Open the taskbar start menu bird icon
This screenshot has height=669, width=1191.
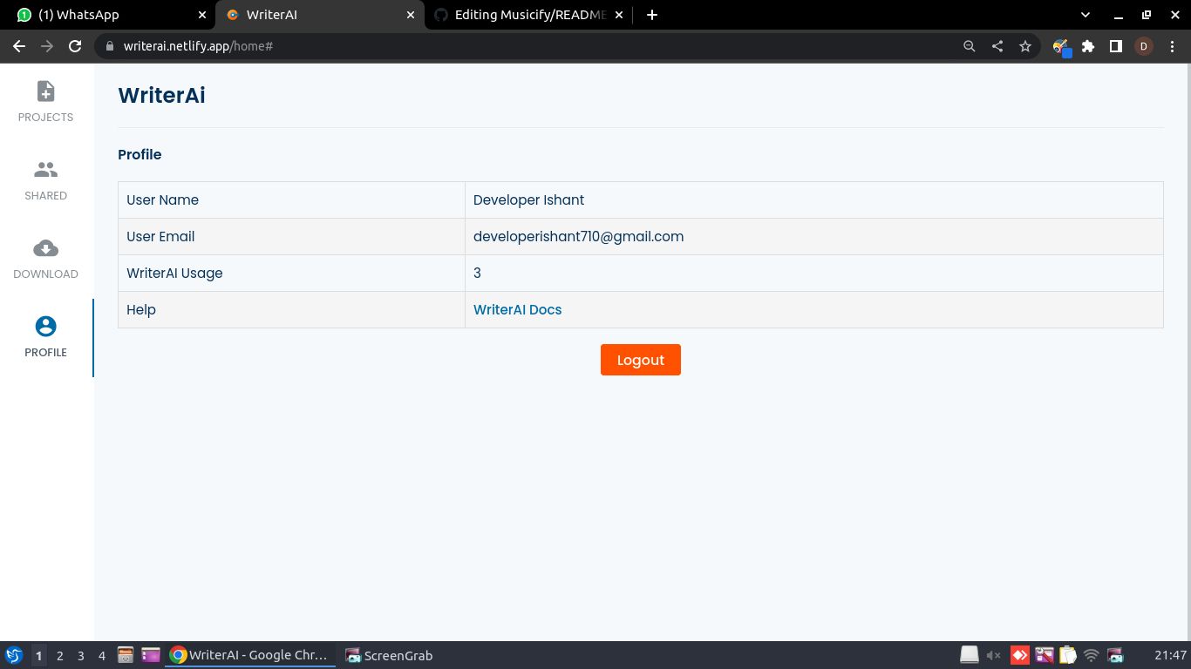[14, 655]
